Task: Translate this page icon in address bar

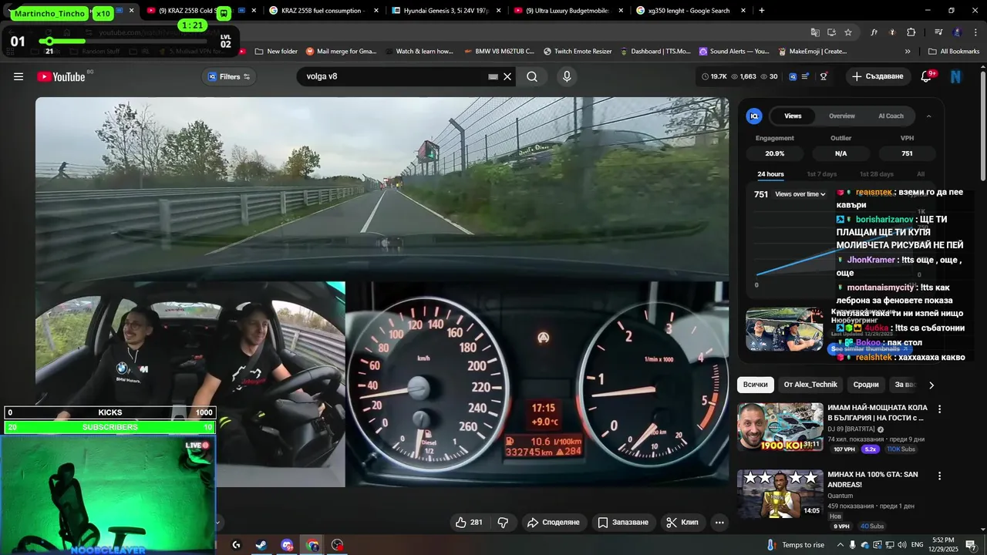Action: click(x=815, y=32)
